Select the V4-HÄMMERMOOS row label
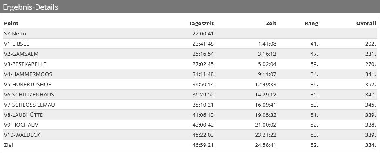This screenshot has width=380, height=153. click(x=28, y=74)
